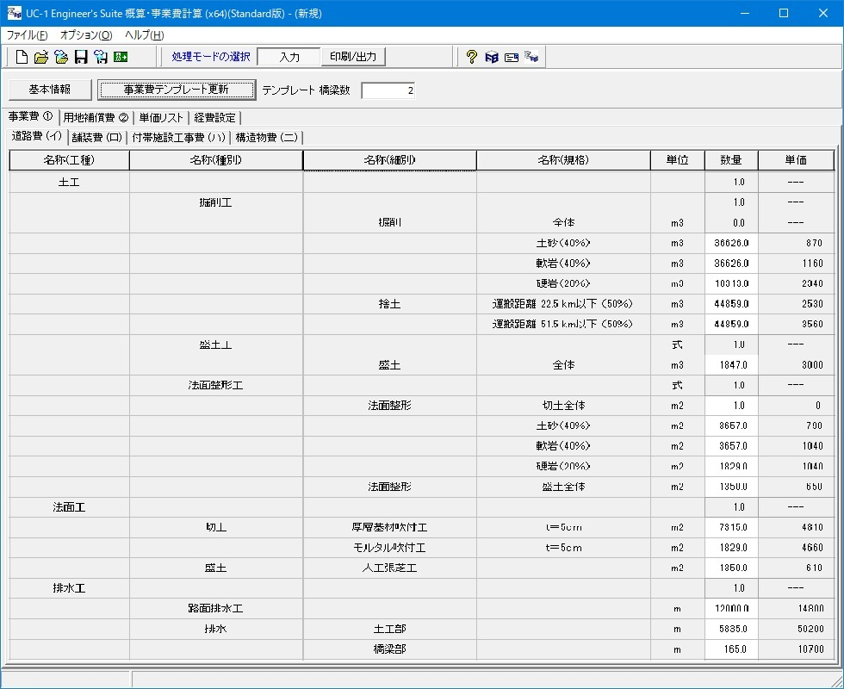The height and width of the screenshot is (689, 844).
Task: Click the new file icon
Action: tap(22, 57)
